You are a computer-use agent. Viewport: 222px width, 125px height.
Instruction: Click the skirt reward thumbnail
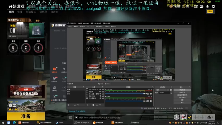pos(36,30)
